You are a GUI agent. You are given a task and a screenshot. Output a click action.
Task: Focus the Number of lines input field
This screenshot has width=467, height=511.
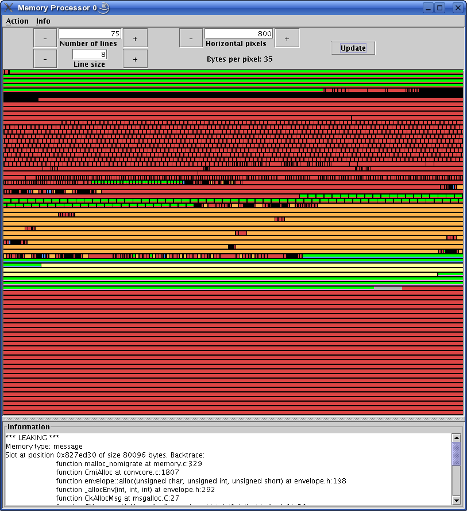(x=90, y=33)
